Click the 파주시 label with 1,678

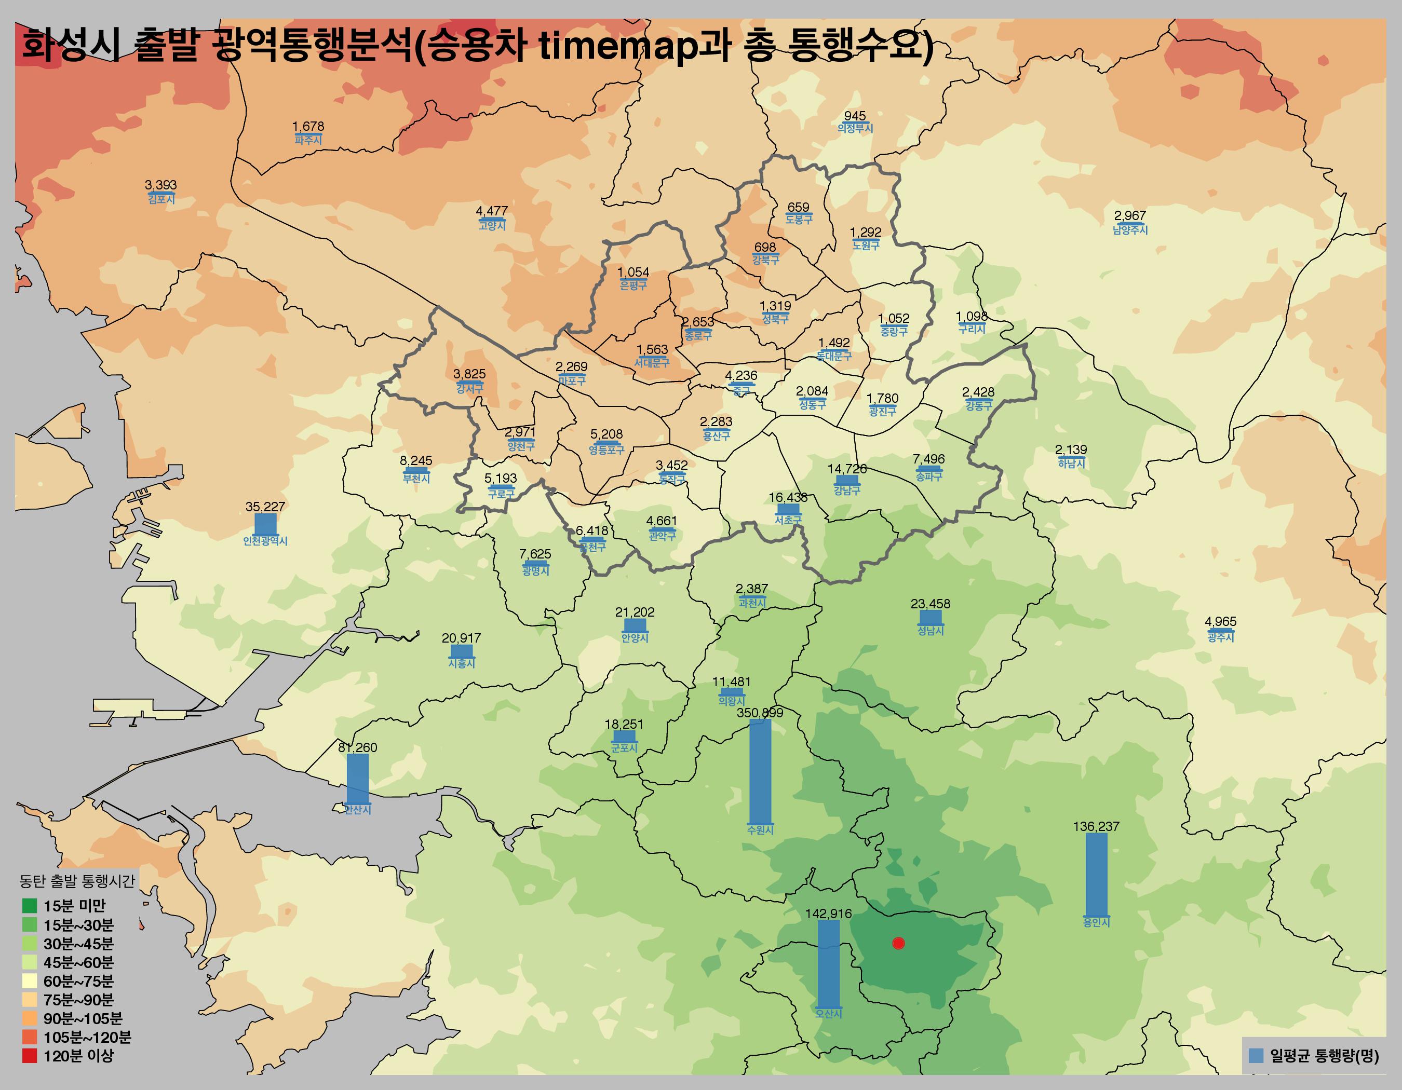(308, 139)
